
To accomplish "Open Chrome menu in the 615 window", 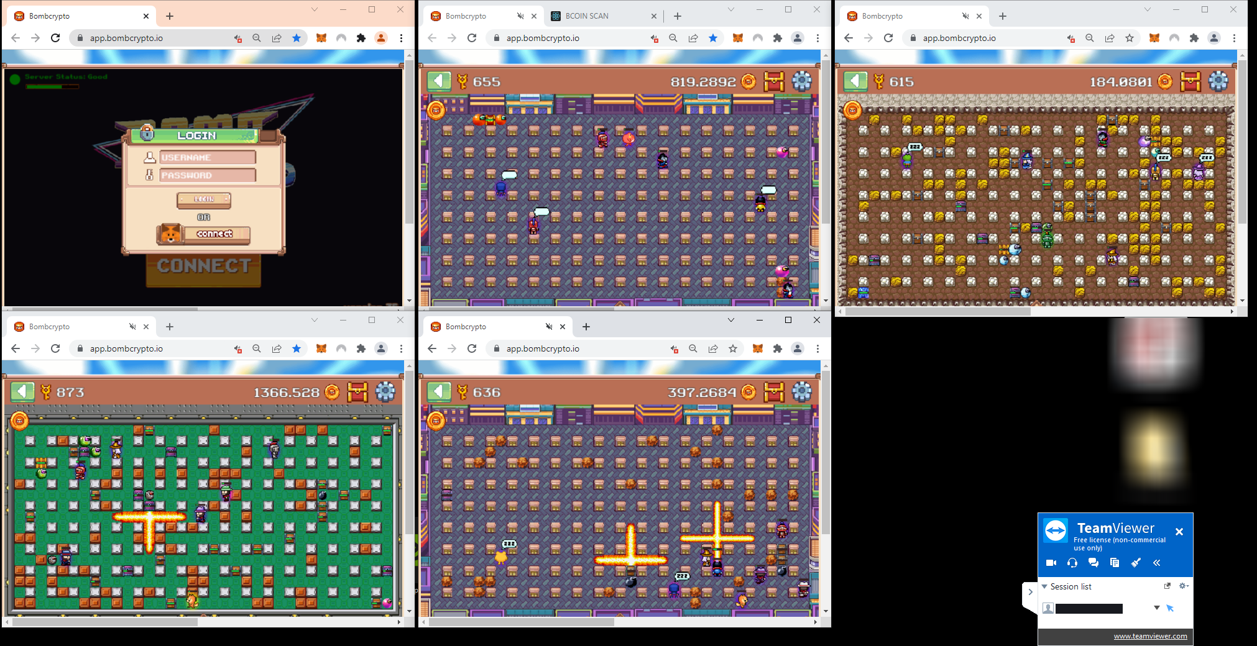I will point(1234,38).
